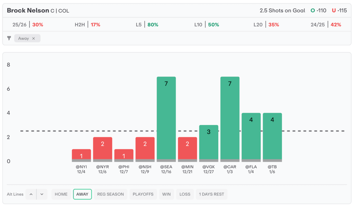Open the L5 80% hit rate stat

point(147,25)
